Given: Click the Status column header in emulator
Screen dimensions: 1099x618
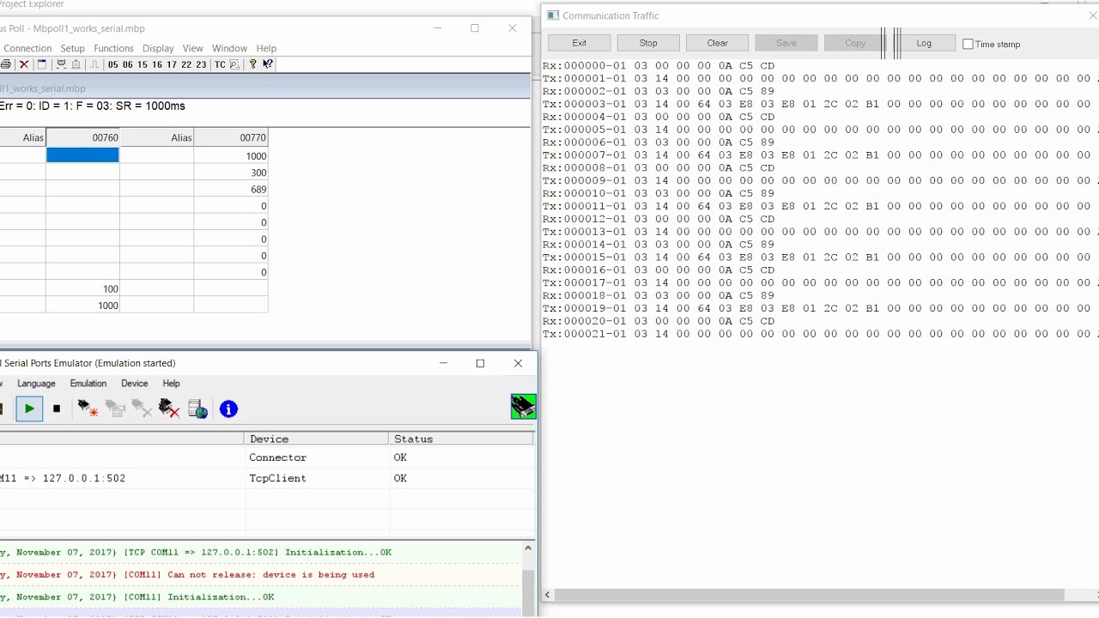Looking at the screenshot, I should click(461, 439).
